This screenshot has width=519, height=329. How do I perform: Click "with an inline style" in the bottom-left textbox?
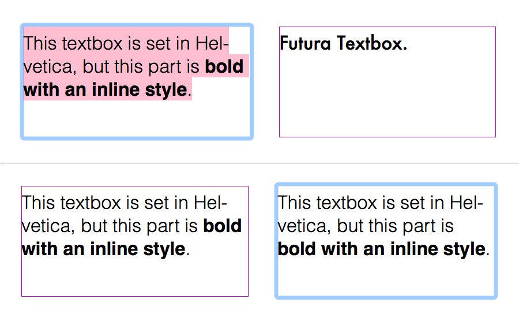pyautogui.click(x=104, y=249)
